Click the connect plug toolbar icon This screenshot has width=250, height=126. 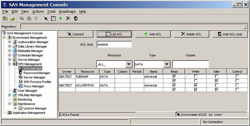tap(46, 19)
